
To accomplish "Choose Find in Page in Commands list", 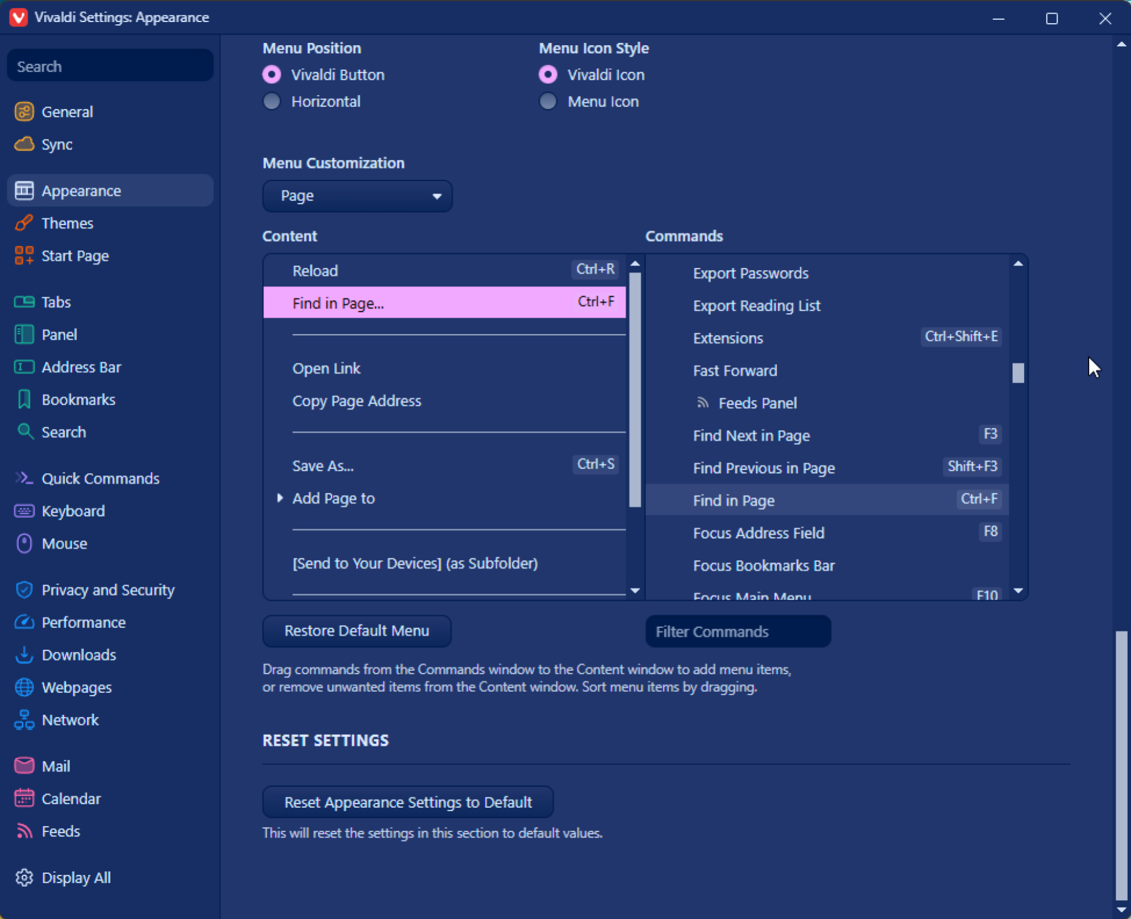I will (x=827, y=500).
